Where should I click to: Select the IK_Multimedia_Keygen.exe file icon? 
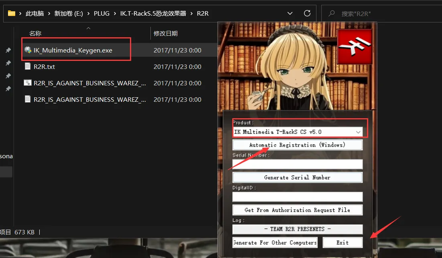(28, 50)
